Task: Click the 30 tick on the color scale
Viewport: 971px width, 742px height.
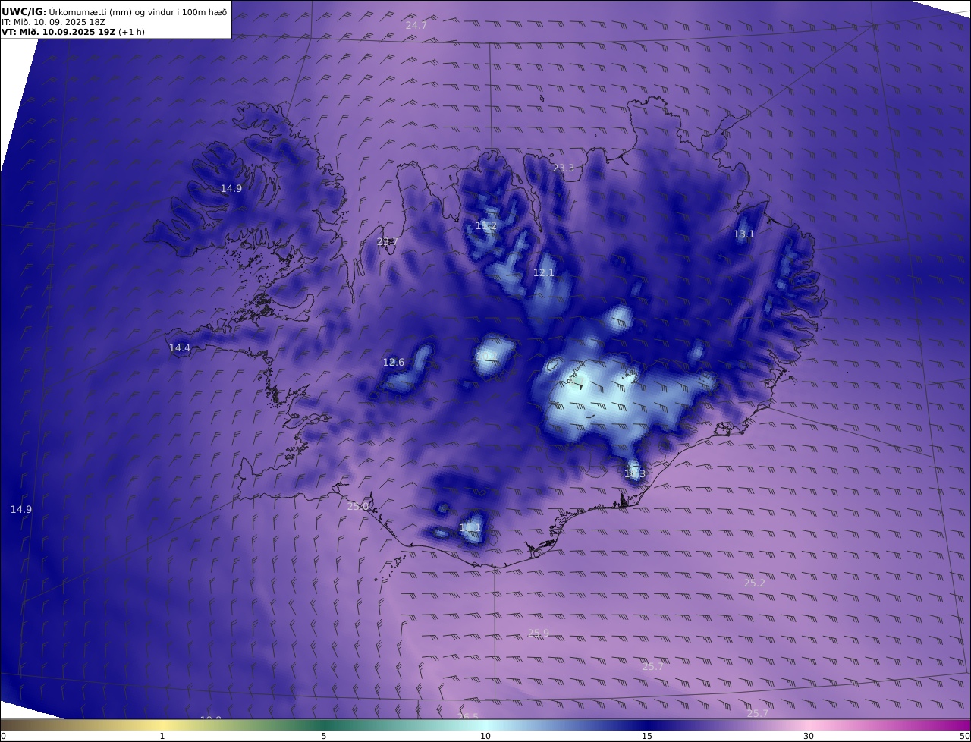Action: tap(809, 736)
